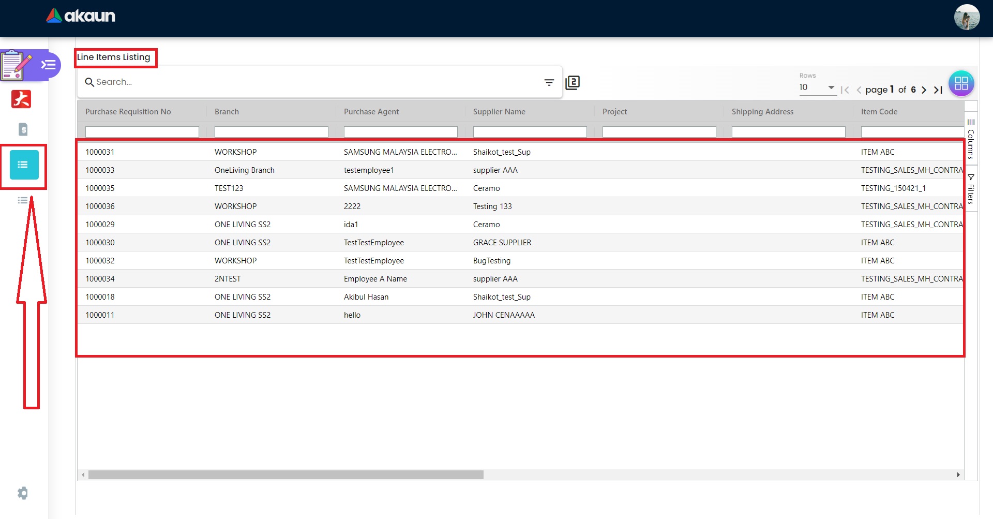
Task: Select the highlighted Line Items Listing icon
Action: [x=24, y=165]
